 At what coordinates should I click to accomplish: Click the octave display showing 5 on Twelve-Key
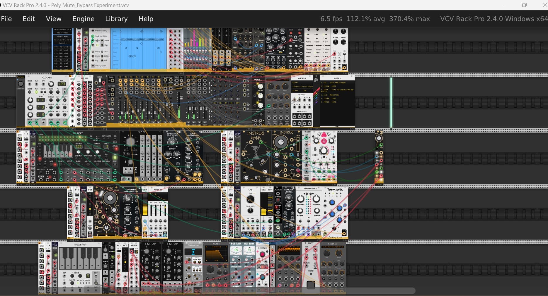(x=88, y=276)
